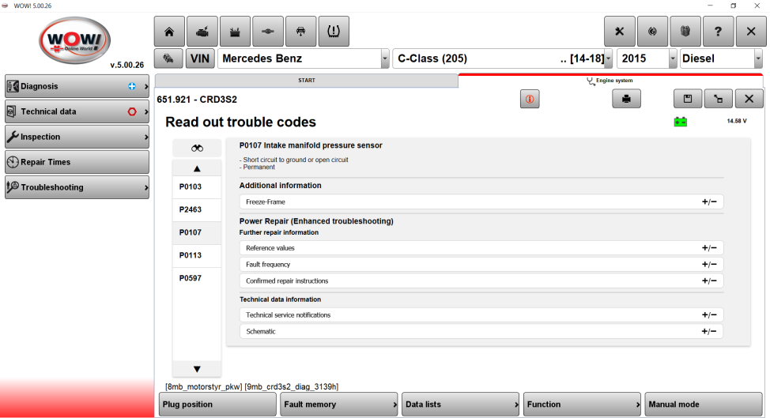
Task: Open the tyre pressure warning icon
Action: click(334, 32)
